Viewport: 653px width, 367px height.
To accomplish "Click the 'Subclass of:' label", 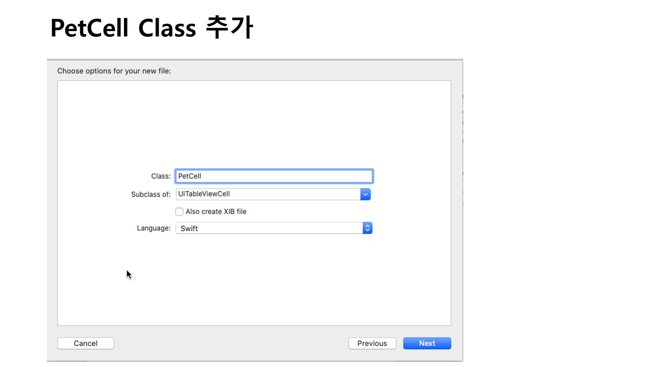I will pos(151,194).
